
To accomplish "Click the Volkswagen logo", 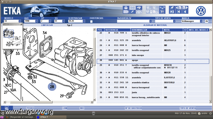I will click(201, 11).
